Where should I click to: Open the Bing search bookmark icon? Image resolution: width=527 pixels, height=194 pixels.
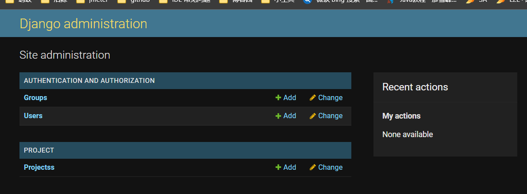point(307,1)
